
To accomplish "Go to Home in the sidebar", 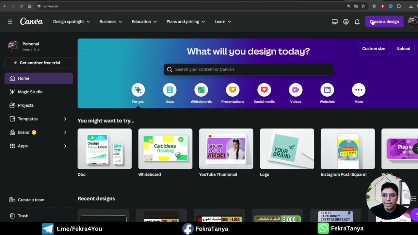I will (x=39, y=78).
